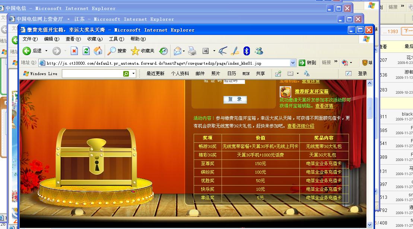Click the Windows Live logo button
The image size is (413, 229).
(x=40, y=74)
